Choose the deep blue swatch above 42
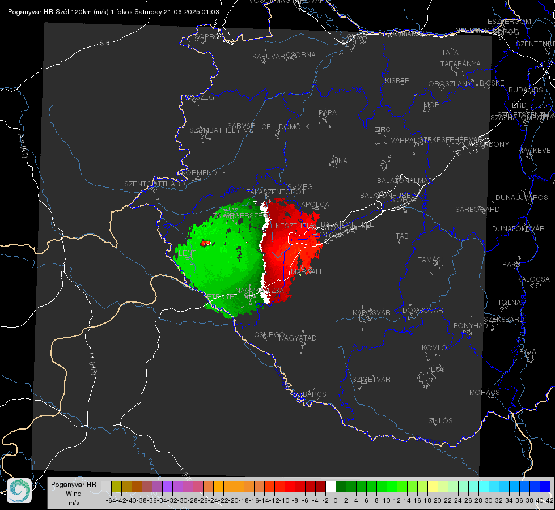555x510 pixels. (x=545, y=486)
